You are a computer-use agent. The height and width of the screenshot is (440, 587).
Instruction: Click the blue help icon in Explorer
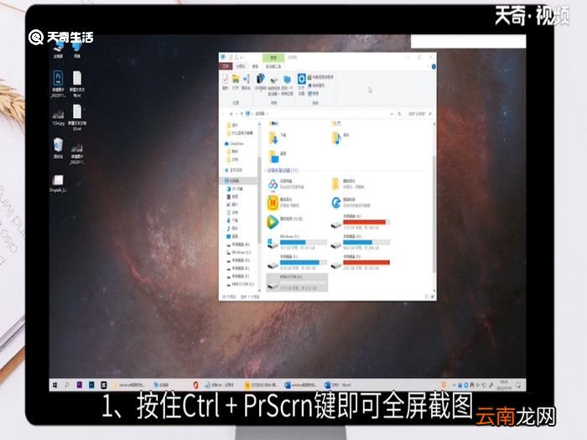434,66
